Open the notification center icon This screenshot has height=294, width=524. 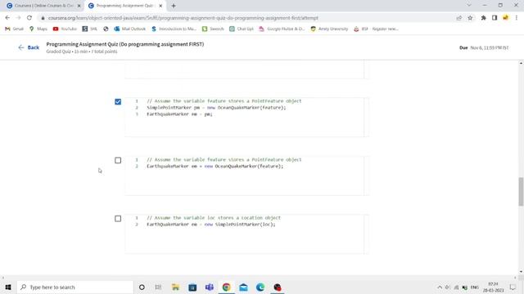513,287
